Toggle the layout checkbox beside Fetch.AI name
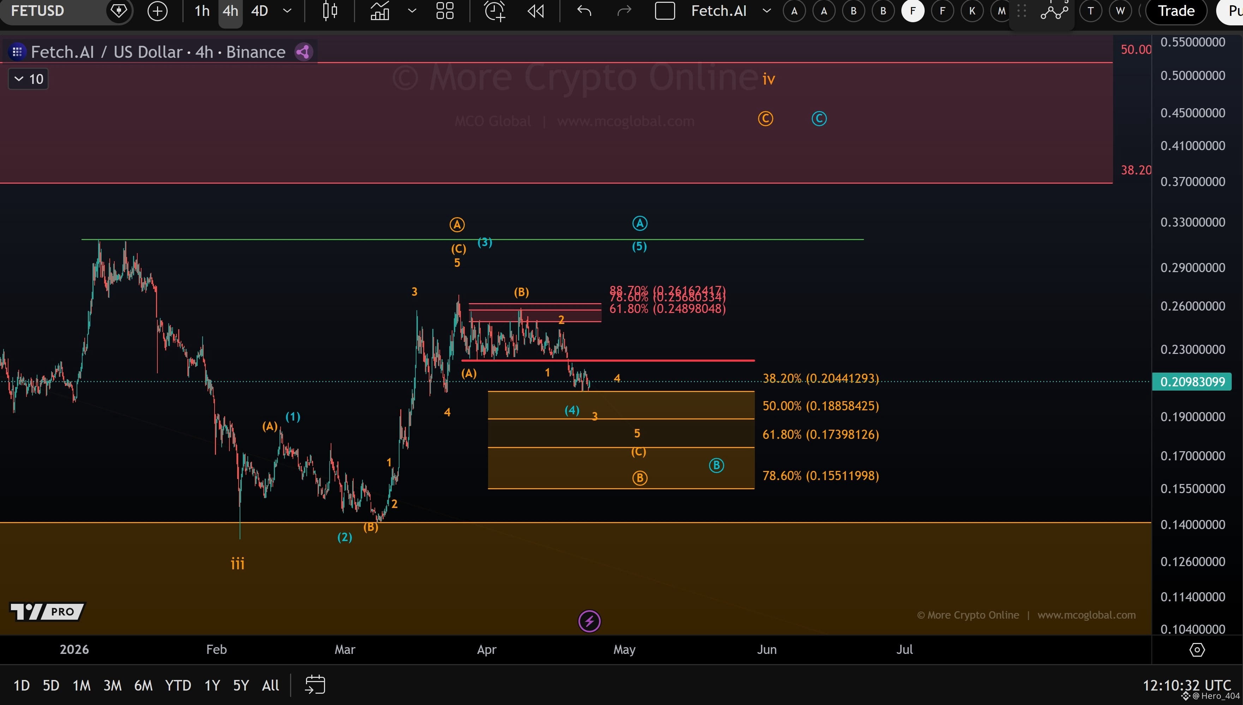Image resolution: width=1243 pixels, height=705 pixels. coord(665,11)
